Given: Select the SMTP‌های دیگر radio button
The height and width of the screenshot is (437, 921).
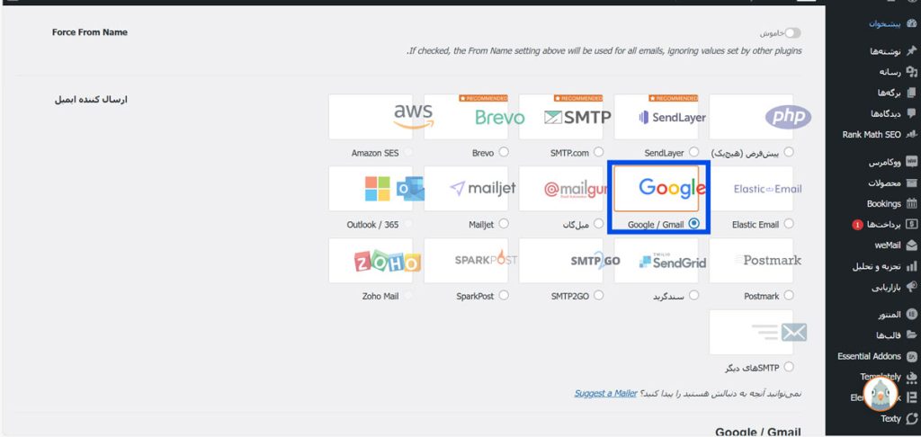Looking at the screenshot, I should point(789,367).
